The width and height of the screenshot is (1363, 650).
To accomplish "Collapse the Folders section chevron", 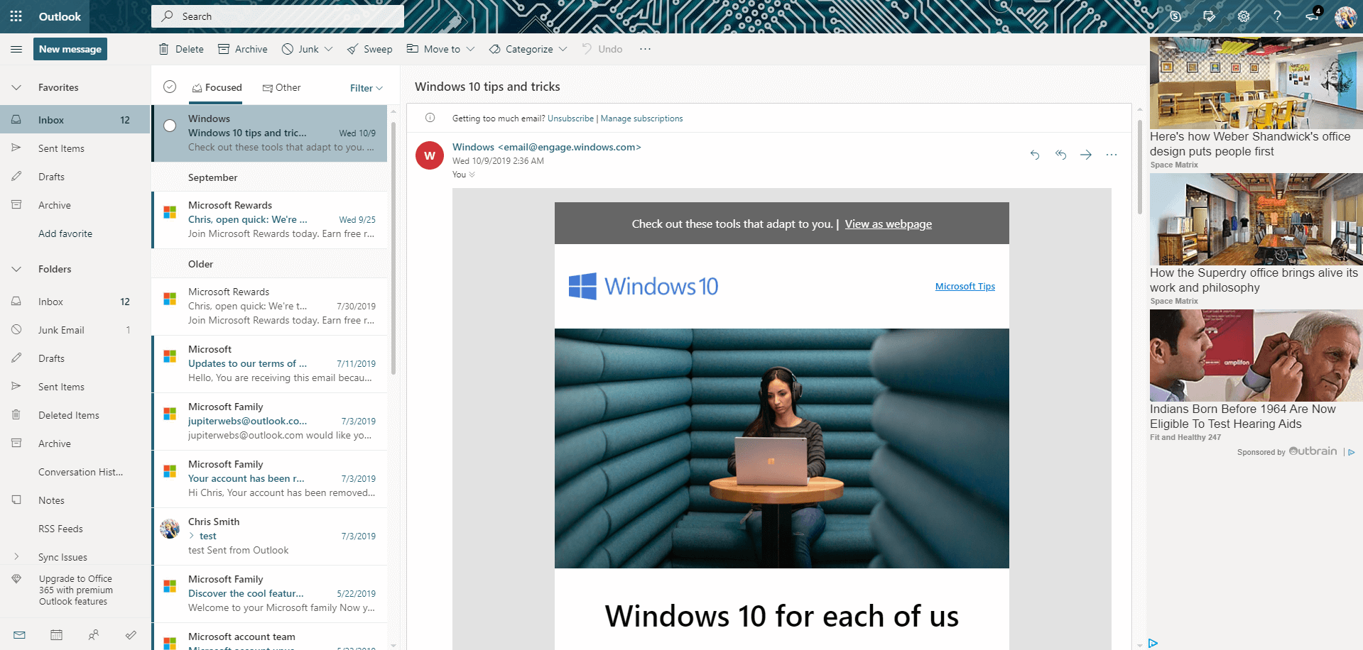I will (x=16, y=269).
